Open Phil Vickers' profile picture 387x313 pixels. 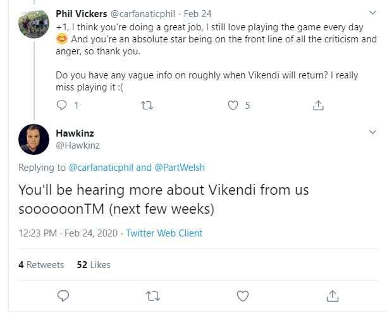tap(34, 24)
